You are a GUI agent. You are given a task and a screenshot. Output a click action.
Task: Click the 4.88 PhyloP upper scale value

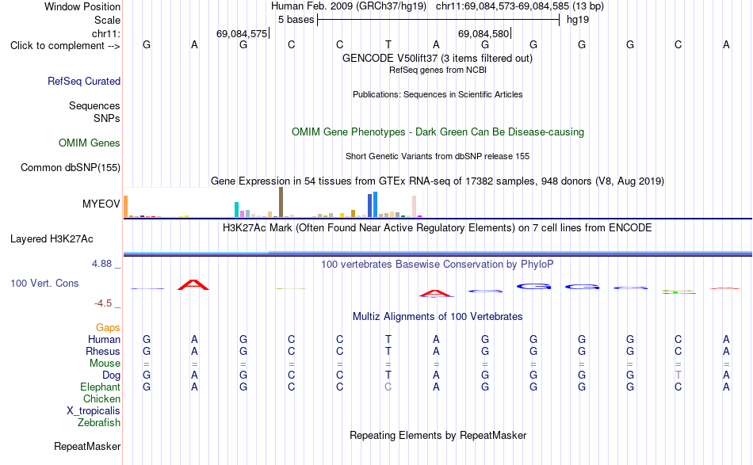[101, 264]
